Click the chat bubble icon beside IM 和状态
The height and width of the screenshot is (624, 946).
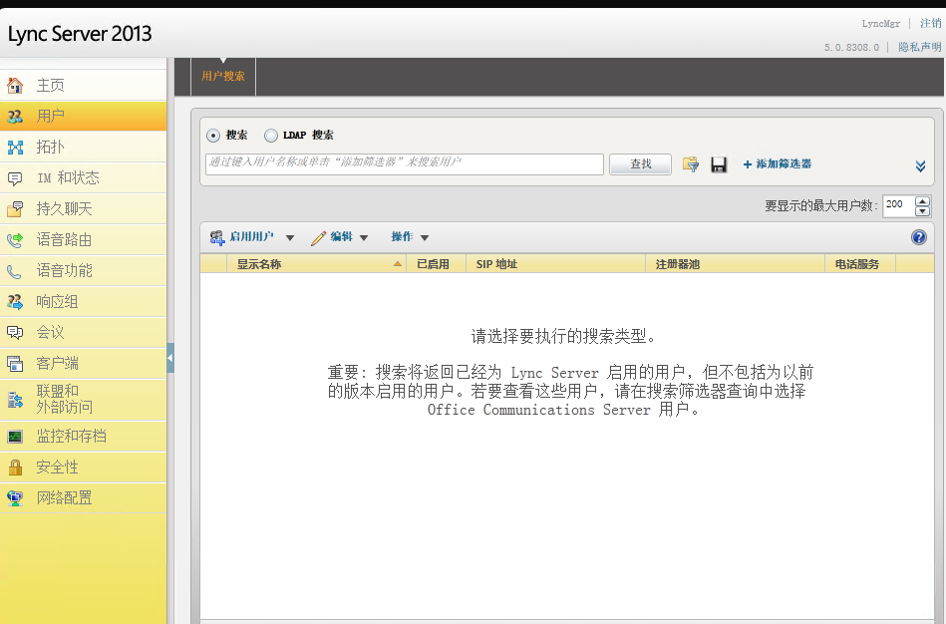[x=15, y=178]
